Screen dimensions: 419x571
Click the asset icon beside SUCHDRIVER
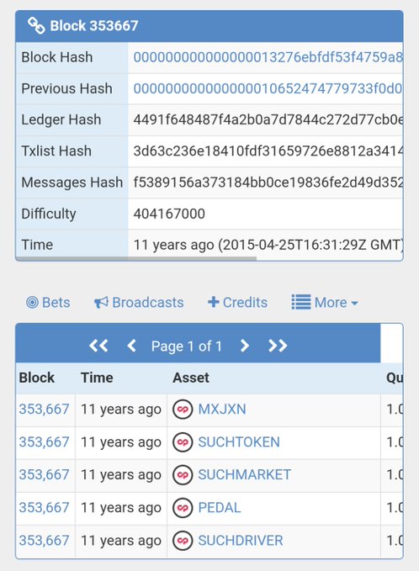(x=183, y=541)
